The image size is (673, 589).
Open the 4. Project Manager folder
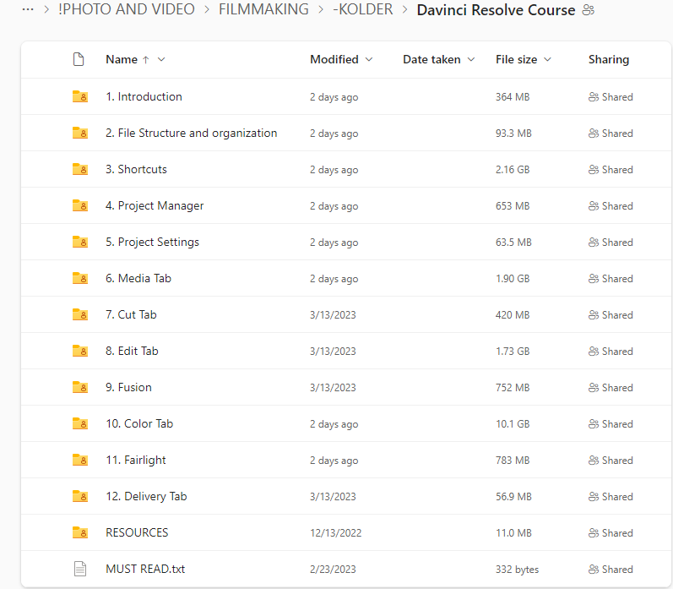coord(155,206)
